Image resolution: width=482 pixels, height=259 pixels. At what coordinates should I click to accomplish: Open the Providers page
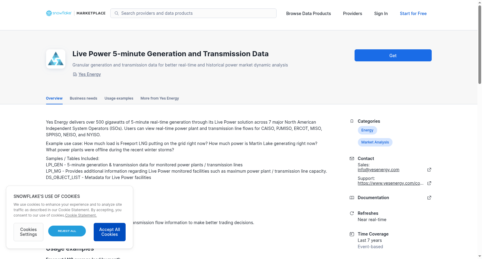pos(352,14)
